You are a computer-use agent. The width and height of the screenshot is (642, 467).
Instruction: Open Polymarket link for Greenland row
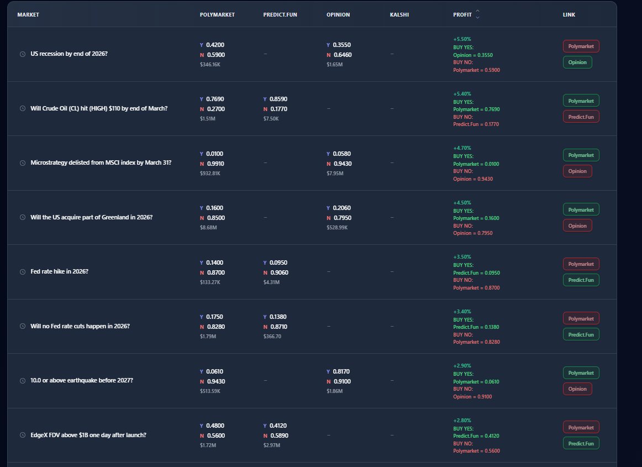(581, 210)
